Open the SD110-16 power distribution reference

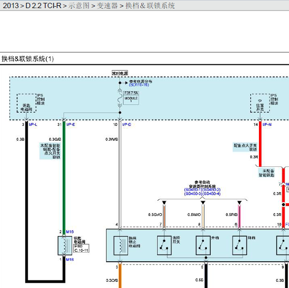click(x=139, y=85)
